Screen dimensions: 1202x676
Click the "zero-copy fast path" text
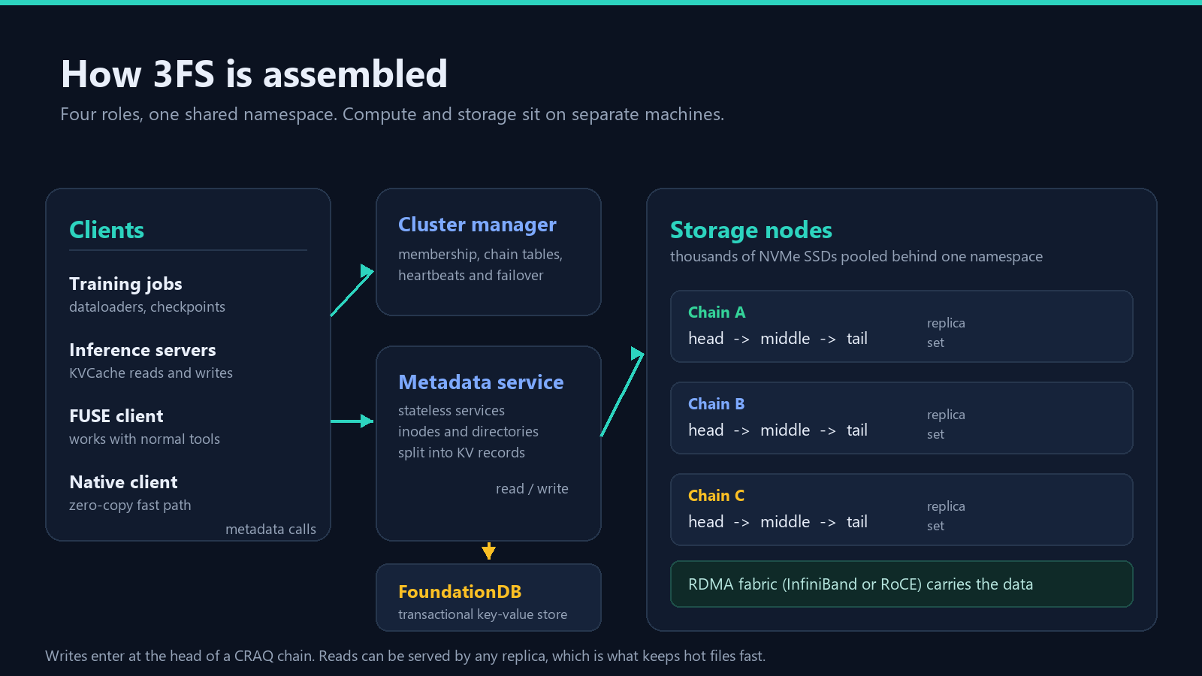tap(130, 505)
